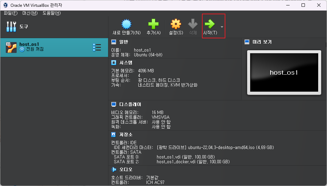Open the File (파일) menu
This screenshot has width=327, height=186.
pos(11,13)
